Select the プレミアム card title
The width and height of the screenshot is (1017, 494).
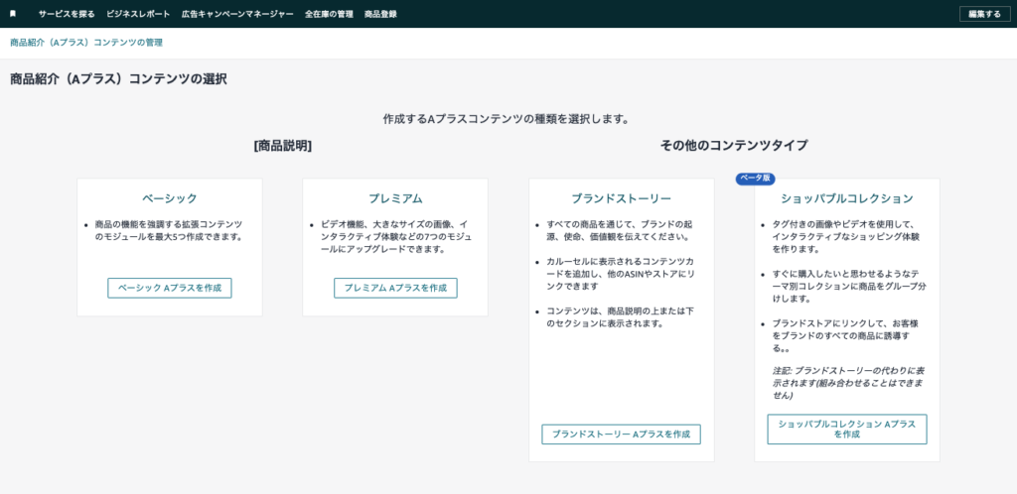pos(395,198)
